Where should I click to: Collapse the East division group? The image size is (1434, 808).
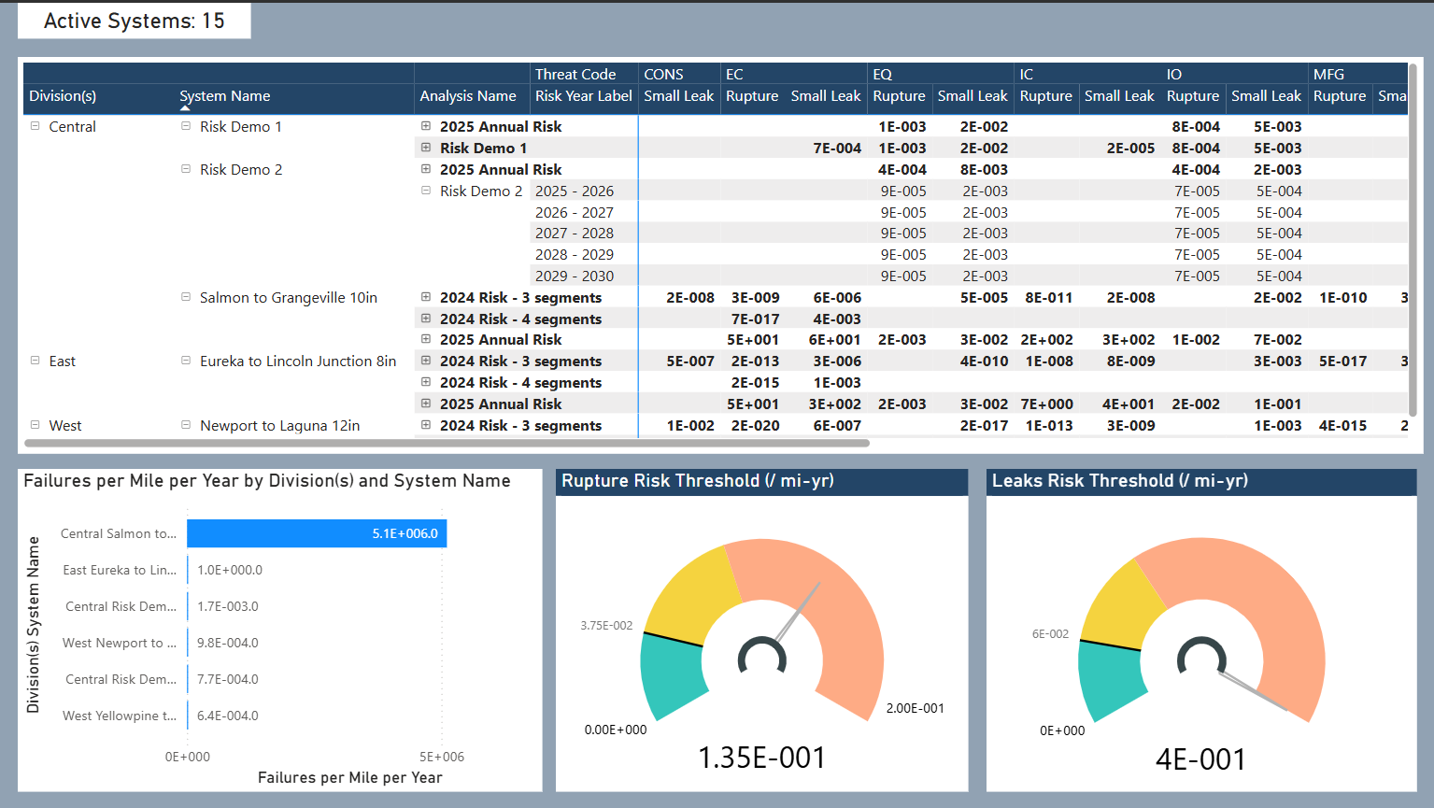point(35,361)
